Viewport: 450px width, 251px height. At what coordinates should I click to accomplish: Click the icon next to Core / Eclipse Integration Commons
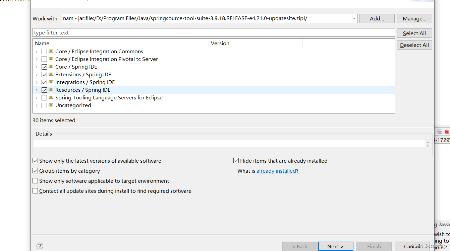pyautogui.click(x=50, y=51)
